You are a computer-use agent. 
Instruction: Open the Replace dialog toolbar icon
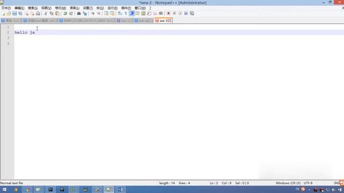click(x=85, y=13)
